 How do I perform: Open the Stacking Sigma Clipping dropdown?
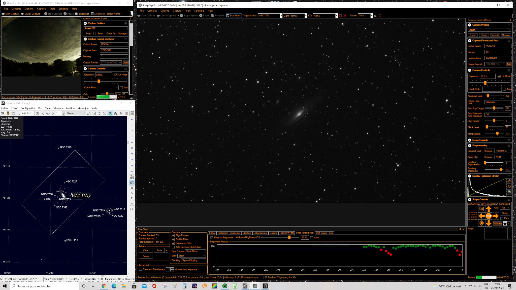pos(193,260)
